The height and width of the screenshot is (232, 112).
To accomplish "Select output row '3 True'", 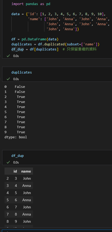I will 15,102.
